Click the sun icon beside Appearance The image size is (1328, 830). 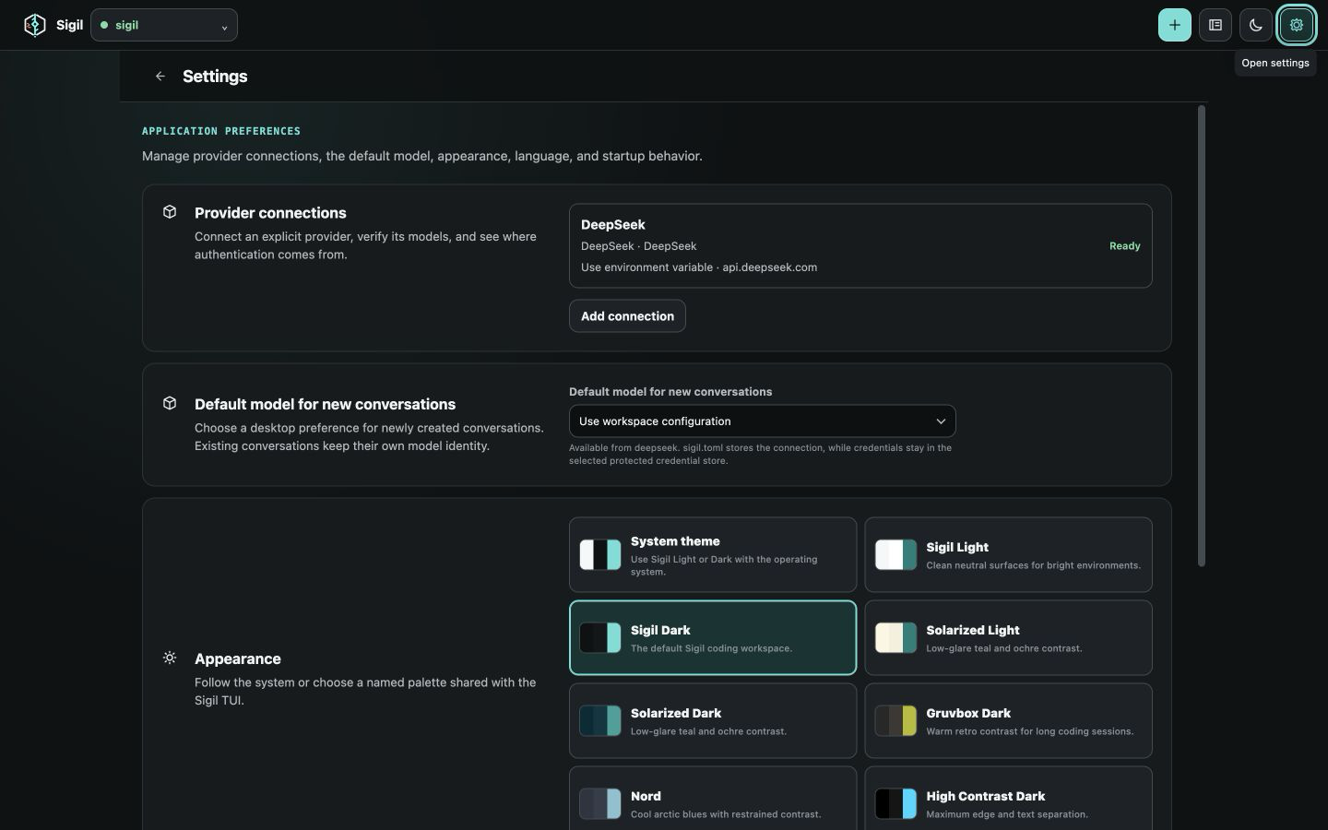click(170, 658)
